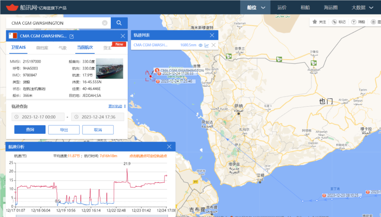
Task: Remove the CMA CGM GWASH track entry
Action: pyautogui.click(x=213, y=45)
